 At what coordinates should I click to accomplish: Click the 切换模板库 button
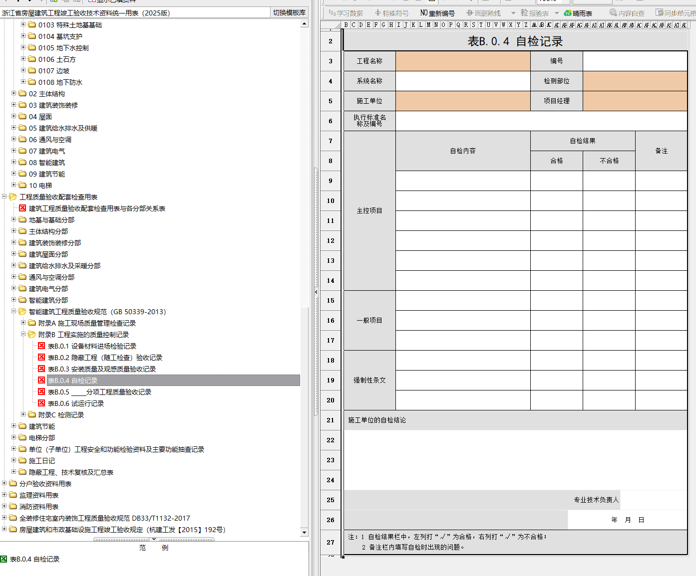pyautogui.click(x=289, y=12)
